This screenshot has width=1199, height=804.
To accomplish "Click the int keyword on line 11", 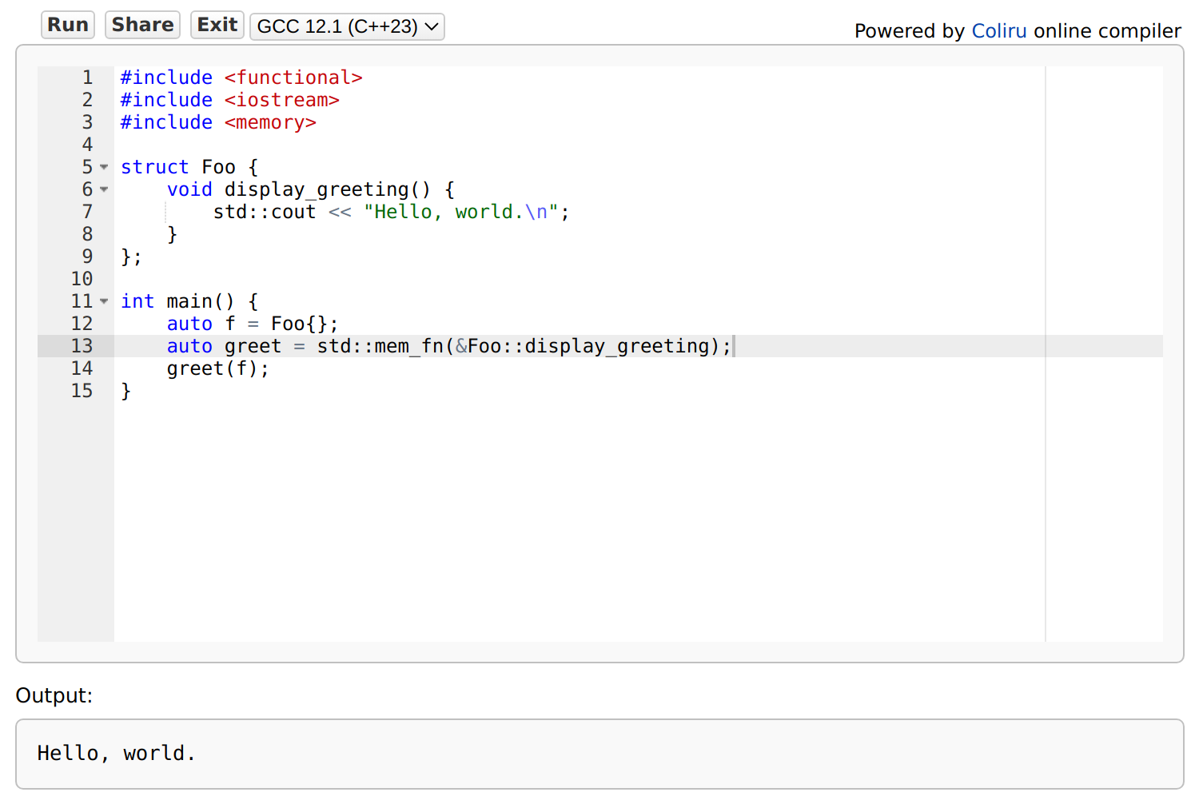I will click(x=137, y=301).
